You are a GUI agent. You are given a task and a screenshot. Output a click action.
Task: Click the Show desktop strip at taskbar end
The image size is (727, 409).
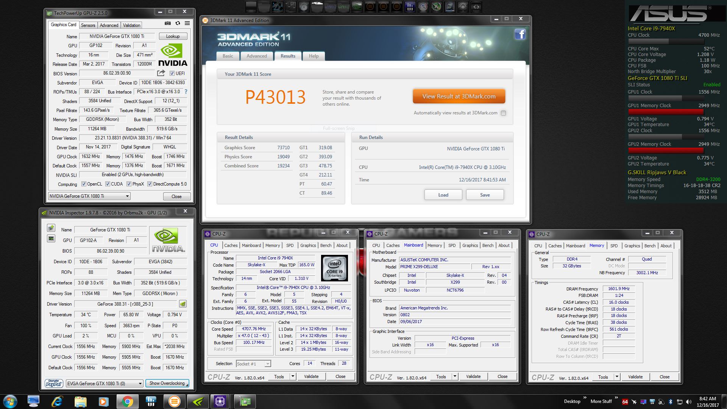724,401
